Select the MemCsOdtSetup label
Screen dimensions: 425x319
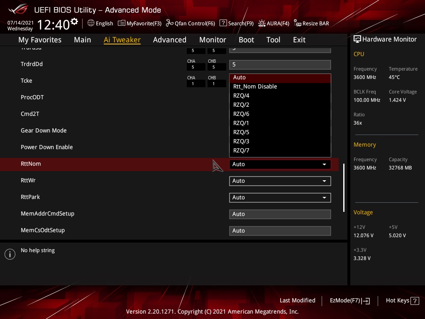(43, 230)
